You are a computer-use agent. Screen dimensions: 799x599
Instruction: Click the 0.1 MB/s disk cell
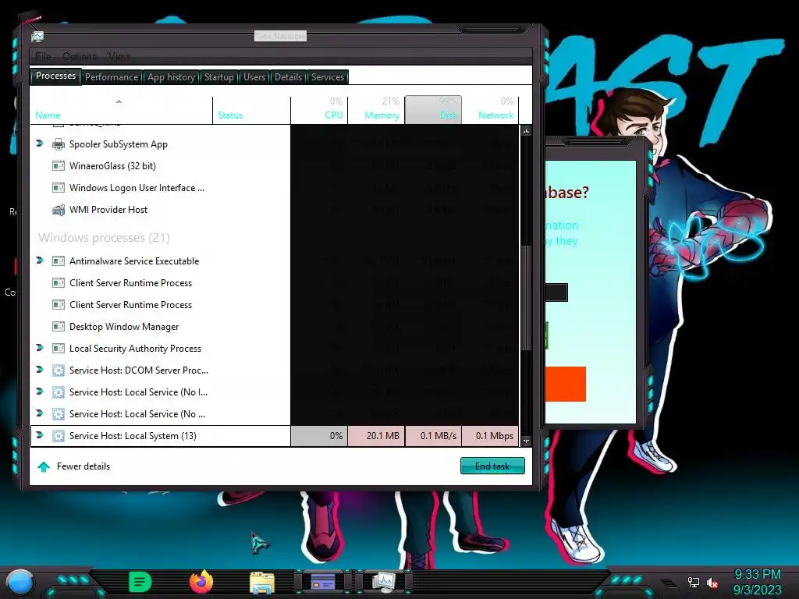click(433, 436)
